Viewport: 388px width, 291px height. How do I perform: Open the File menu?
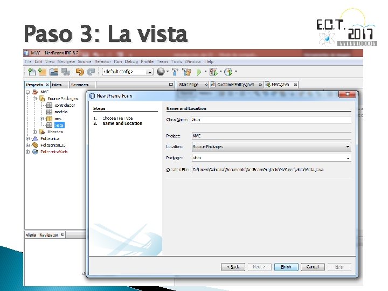click(x=27, y=61)
